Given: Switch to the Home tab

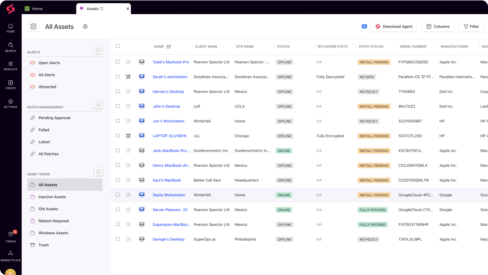Looking at the screenshot, I should click(34, 9).
